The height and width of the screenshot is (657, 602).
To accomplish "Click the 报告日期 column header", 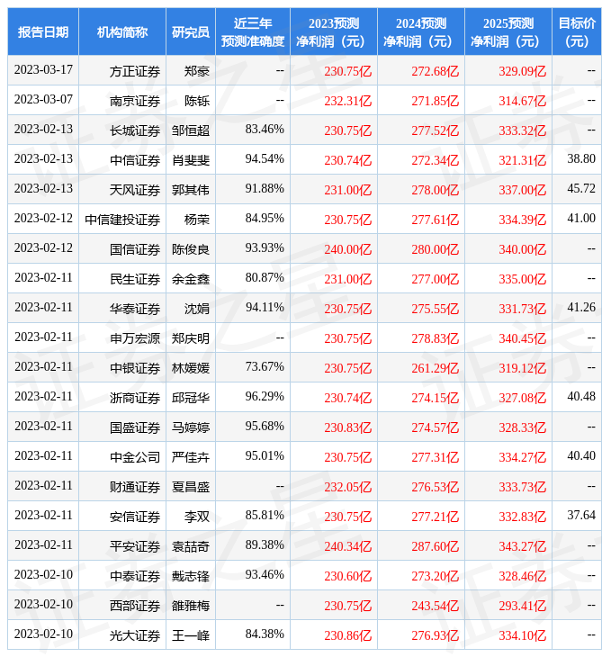I will tap(42, 32).
